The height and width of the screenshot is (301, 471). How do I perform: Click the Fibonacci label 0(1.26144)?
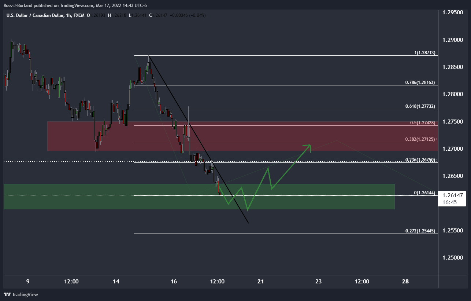click(x=424, y=193)
